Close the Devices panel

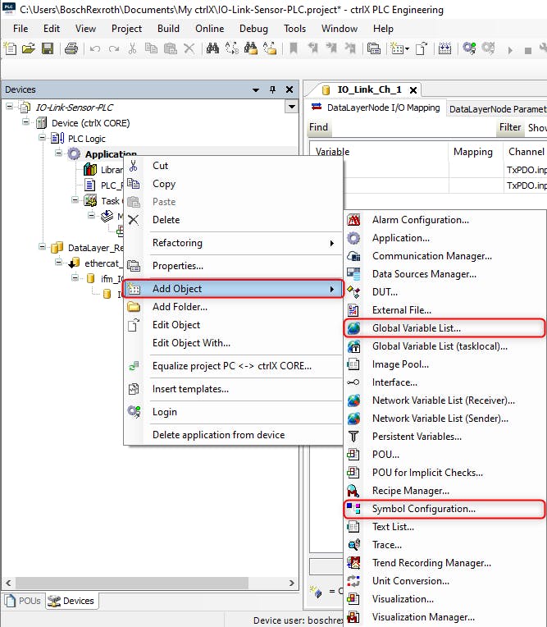289,89
